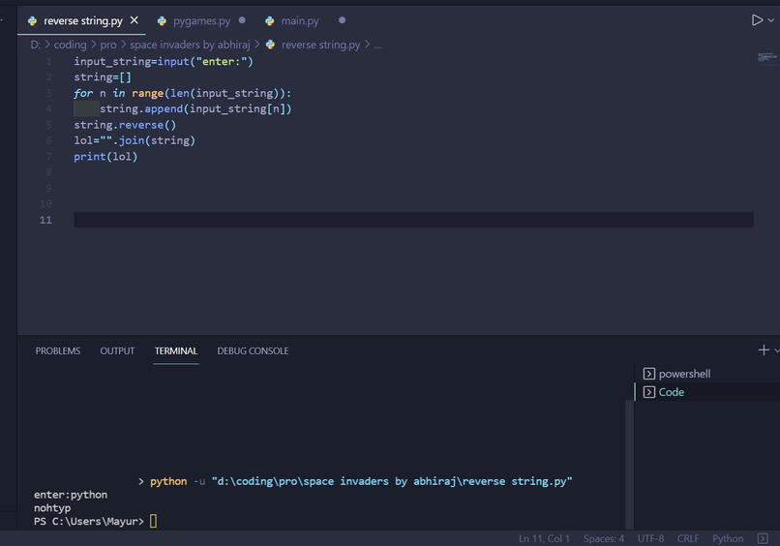Open the coding breadcrumb folder
The height and width of the screenshot is (546, 780).
[70, 45]
